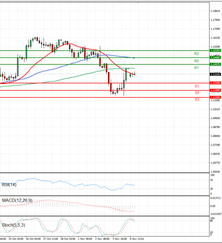Click the 26 Oct 04:00 time label

point(33,239)
